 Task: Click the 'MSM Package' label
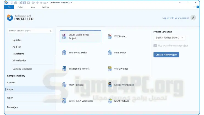click(x=122, y=101)
